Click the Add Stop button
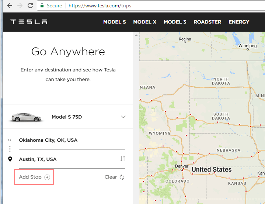265x204 pixels. click(34, 177)
